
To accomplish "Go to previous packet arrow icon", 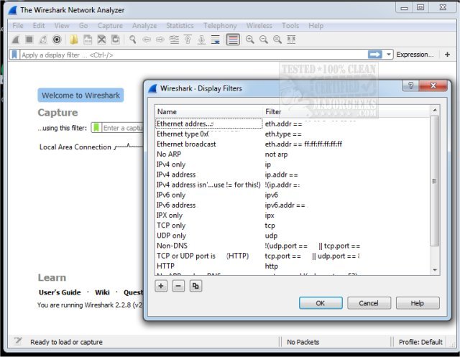I will click(x=147, y=40).
